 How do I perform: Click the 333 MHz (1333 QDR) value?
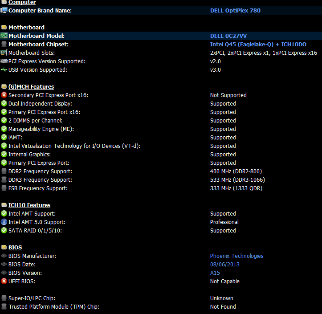pos(236,188)
